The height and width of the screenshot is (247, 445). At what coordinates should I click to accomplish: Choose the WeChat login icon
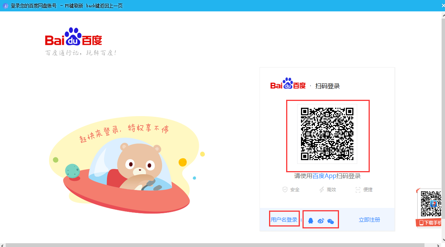pyautogui.click(x=331, y=221)
